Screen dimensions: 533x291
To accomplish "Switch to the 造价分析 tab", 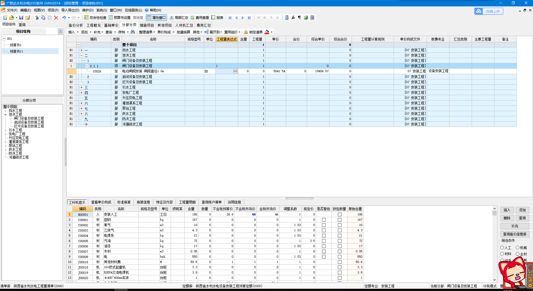I will 76,25.
